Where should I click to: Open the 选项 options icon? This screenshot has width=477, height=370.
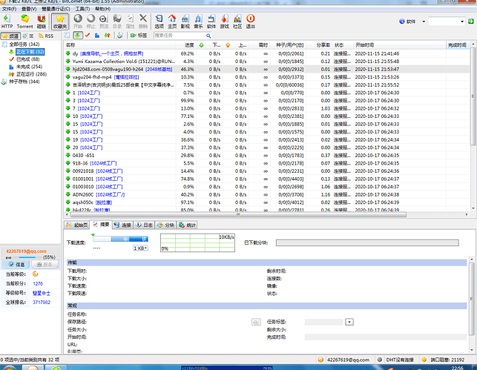pyautogui.click(x=159, y=22)
